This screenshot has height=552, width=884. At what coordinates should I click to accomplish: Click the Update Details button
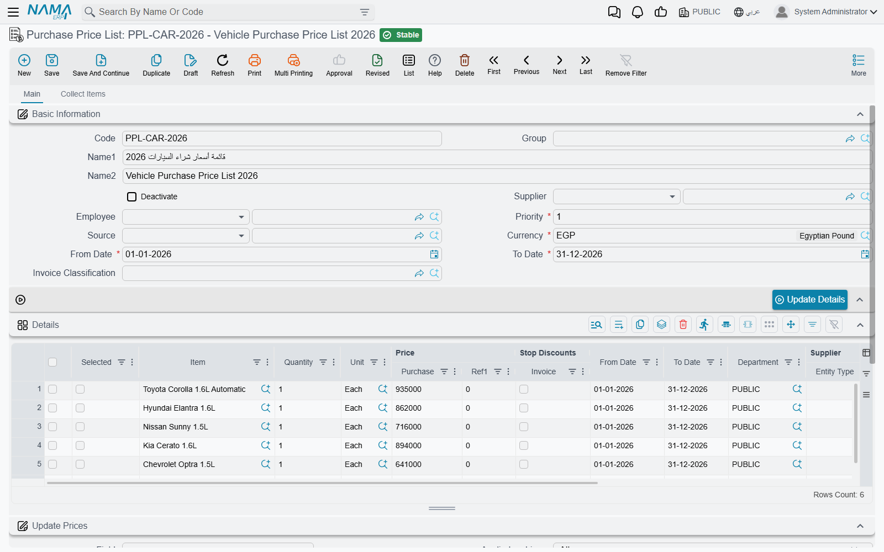tap(810, 300)
